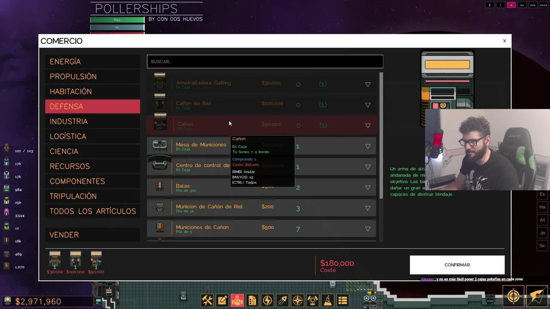Click the Ex side tab

click(542, 194)
